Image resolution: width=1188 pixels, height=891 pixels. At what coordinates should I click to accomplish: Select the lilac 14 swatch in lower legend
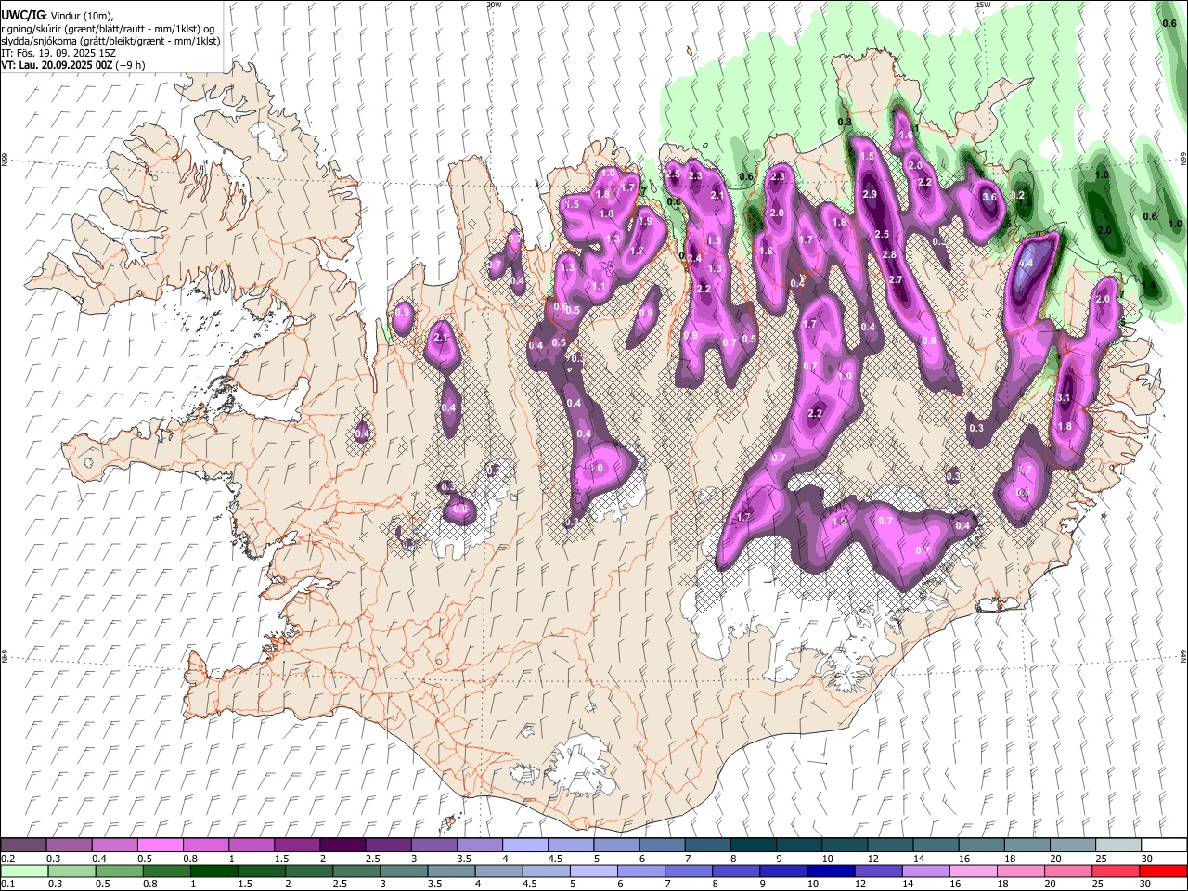(x=926, y=871)
